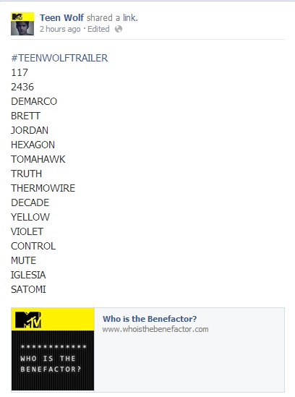Open the "Edited" edit history link

[x=98, y=29]
